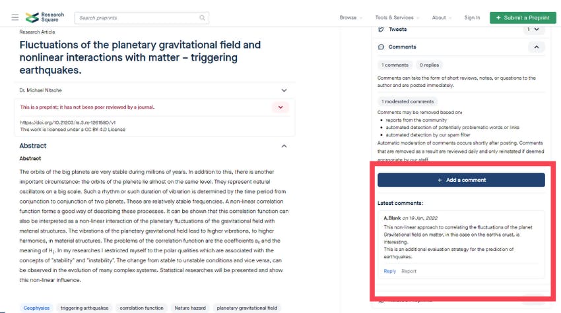
Task: Click the plus icon in Submit a Preprint
Action: [x=498, y=18]
